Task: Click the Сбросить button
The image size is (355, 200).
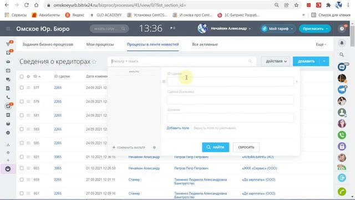Action: pyautogui.click(x=246, y=147)
